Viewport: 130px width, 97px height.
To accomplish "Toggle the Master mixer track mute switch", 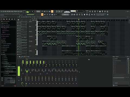I will point(22,65).
